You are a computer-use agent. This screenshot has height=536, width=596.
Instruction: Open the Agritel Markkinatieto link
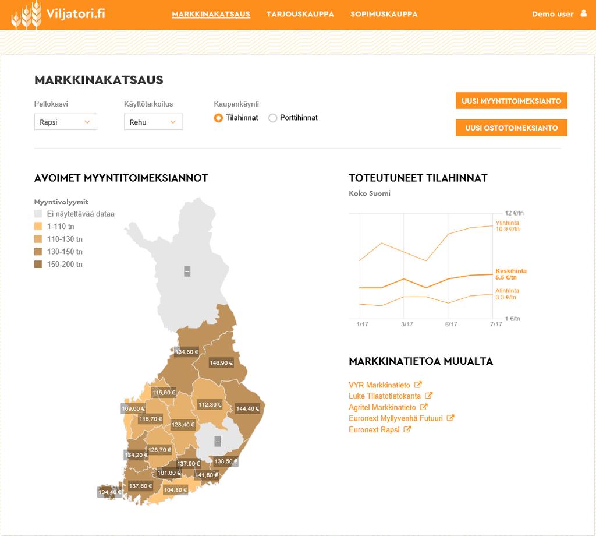(x=382, y=407)
